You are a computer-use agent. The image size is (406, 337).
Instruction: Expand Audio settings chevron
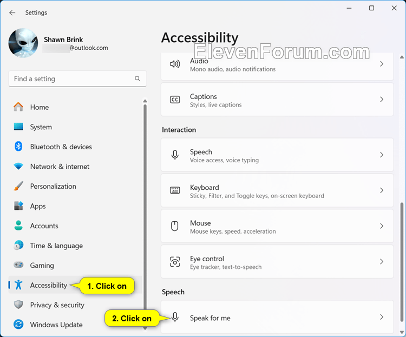382,64
